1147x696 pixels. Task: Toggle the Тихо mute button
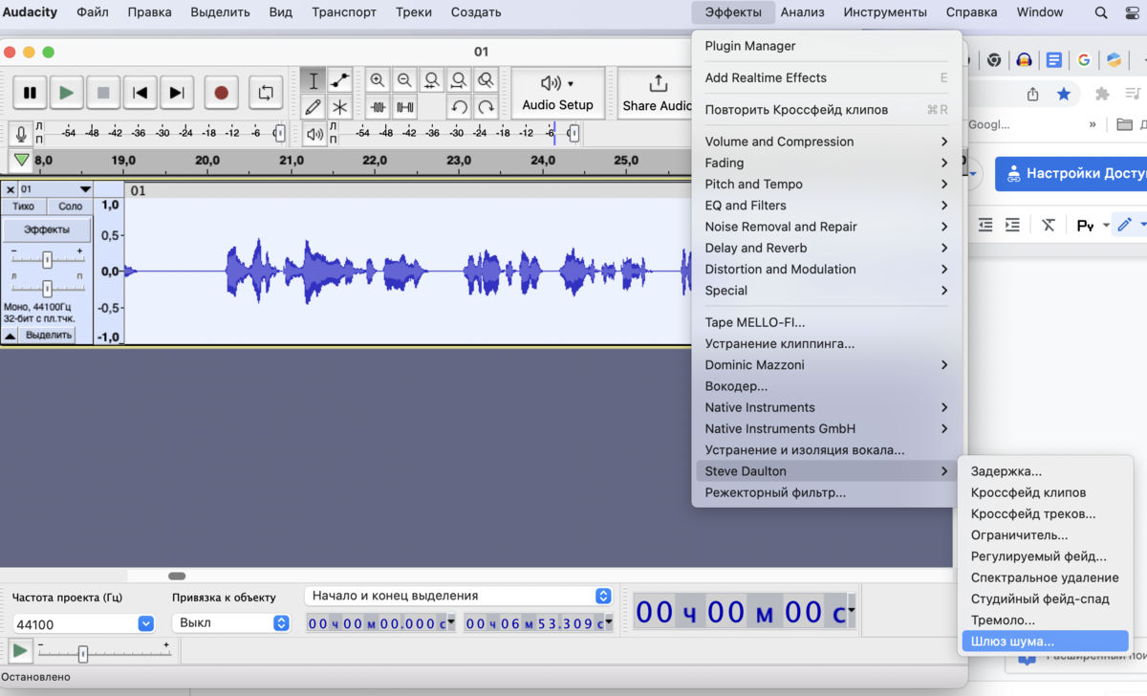point(24,207)
